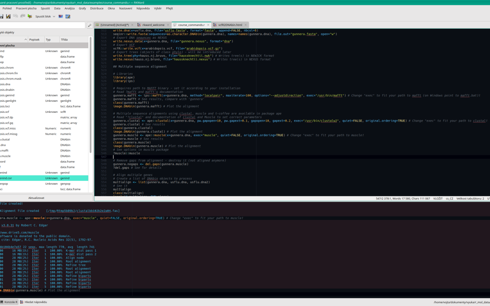This screenshot has width=490, height=306.
Task: Open the Nápověda menu
Action: (x=143, y=8)
